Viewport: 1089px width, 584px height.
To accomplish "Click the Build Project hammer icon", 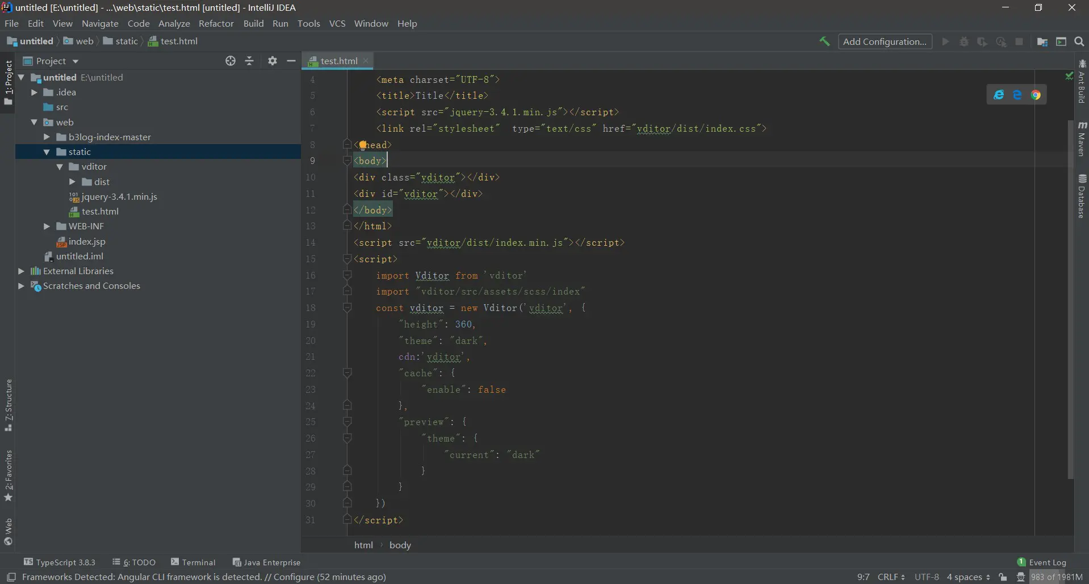I will (x=824, y=41).
